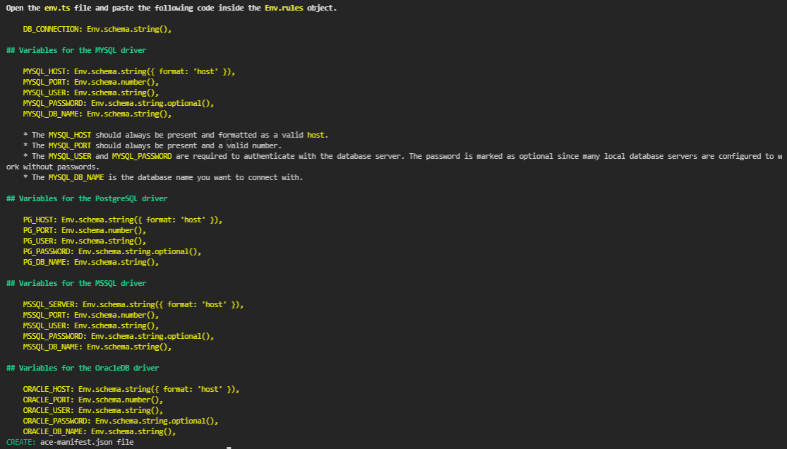Image resolution: width=787 pixels, height=449 pixels.
Task: Click the MYSQL_HOST schema string line
Action: pos(129,71)
